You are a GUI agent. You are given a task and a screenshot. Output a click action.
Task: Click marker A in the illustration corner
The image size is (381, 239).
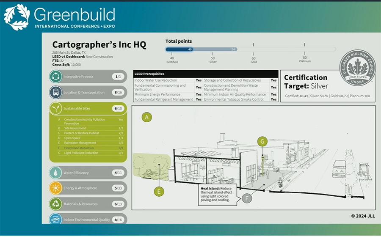pyautogui.click(x=147, y=117)
